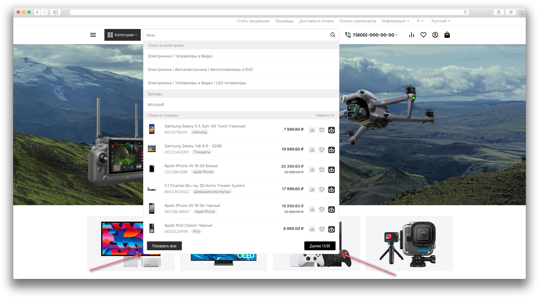Choose the Microsoft brand result
Viewport: 539px width, 298px height.
[x=156, y=105]
